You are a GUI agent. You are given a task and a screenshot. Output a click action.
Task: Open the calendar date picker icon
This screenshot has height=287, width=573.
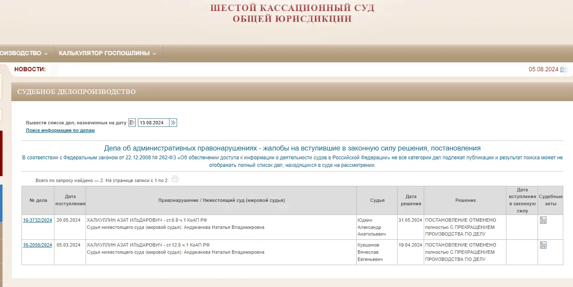point(132,123)
